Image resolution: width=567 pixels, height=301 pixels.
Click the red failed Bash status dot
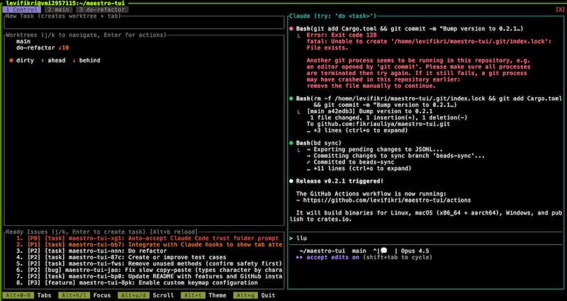click(x=291, y=28)
